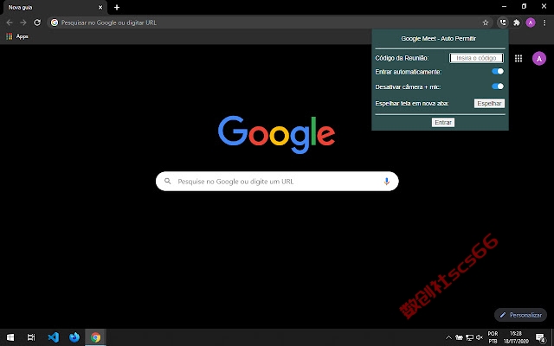Open a new tab with plus button

[117, 8]
